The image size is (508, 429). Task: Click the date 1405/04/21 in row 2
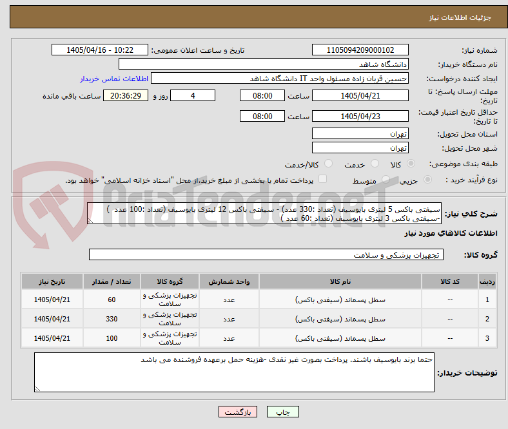[52, 319]
